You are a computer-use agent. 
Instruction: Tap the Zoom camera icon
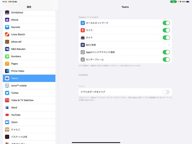7,122
